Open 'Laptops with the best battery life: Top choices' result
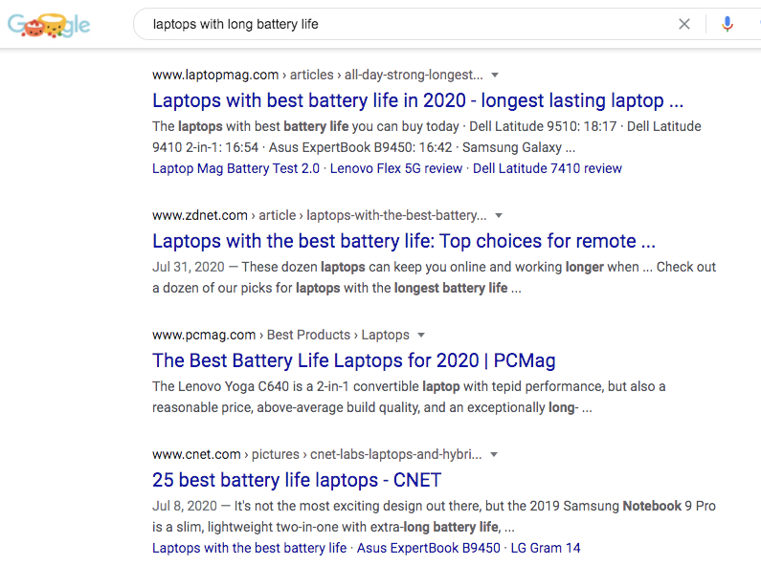The image size is (761, 566). [x=404, y=241]
